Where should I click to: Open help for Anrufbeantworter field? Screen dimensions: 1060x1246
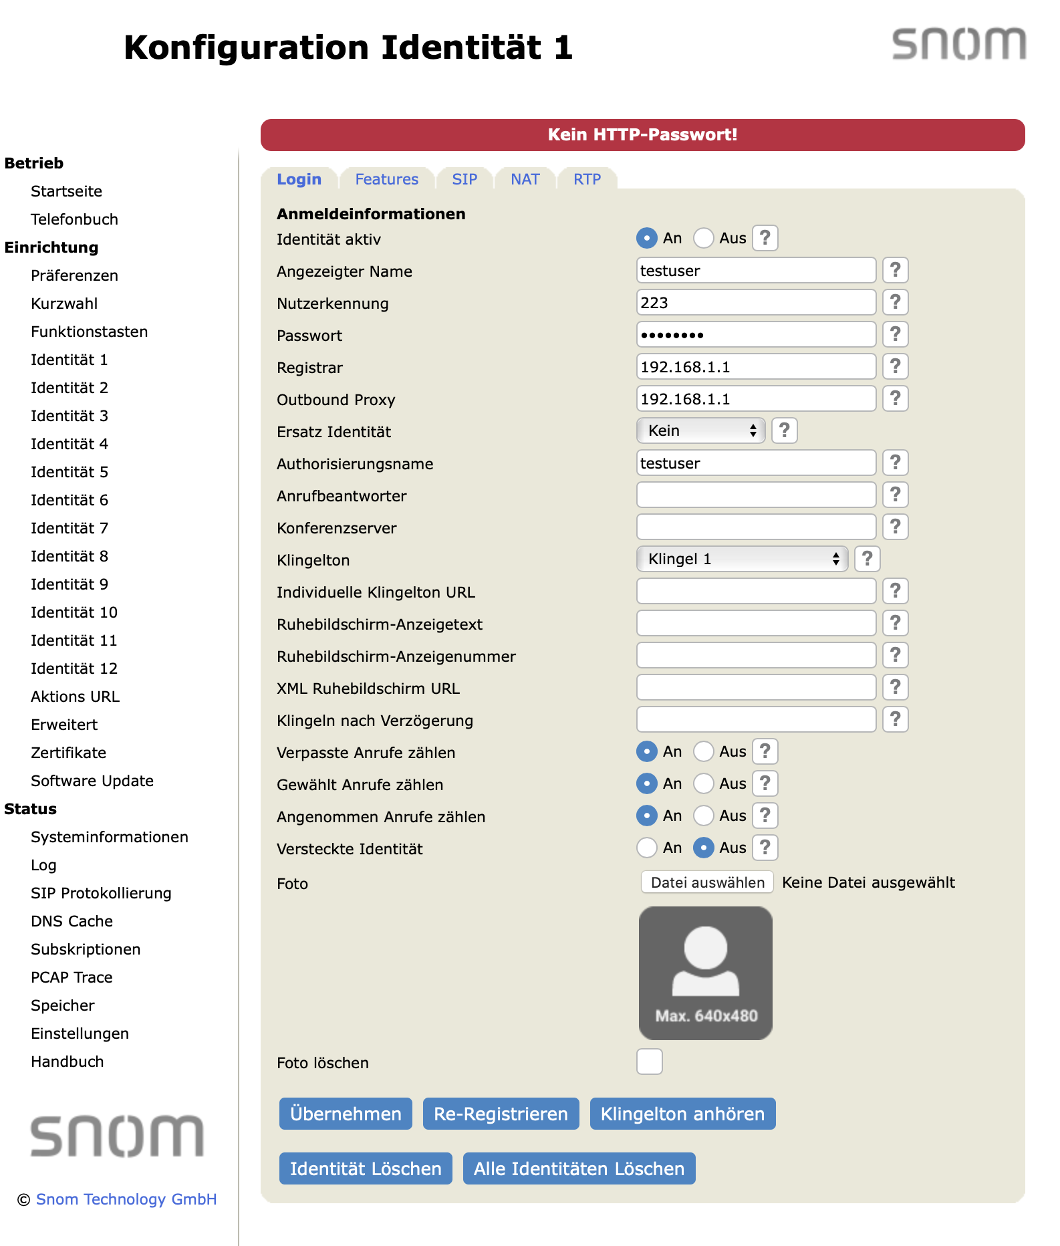(x=895, y=495)
